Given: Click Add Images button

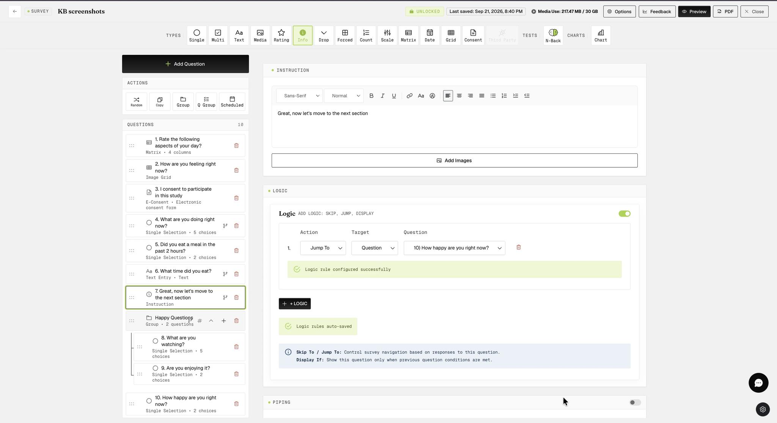Looking at the screenshot, I should (x=454, y=161).
